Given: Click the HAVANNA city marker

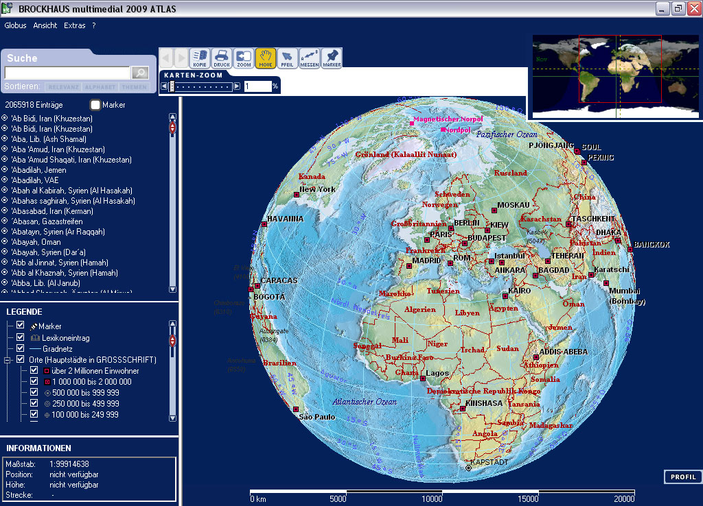Looking at the screenshot, I should point(264,224).
